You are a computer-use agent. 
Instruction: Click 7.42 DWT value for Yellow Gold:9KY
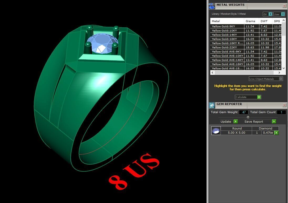coord(264,26)
